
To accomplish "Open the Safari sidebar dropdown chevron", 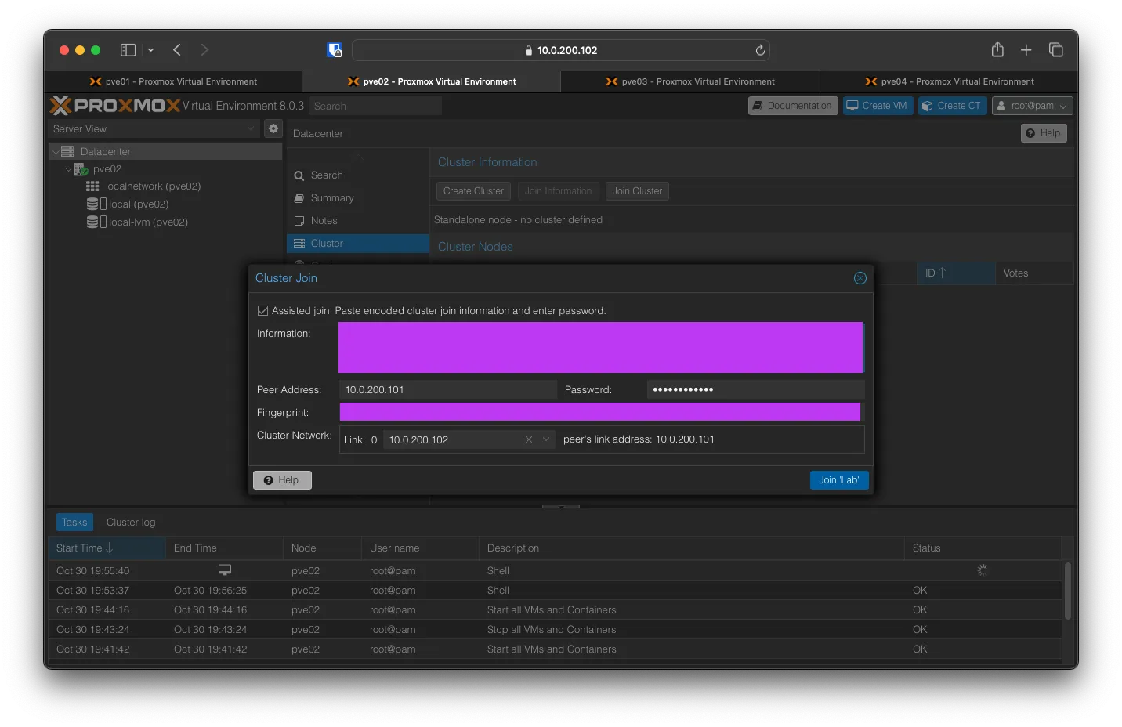I will pos(150,50).
